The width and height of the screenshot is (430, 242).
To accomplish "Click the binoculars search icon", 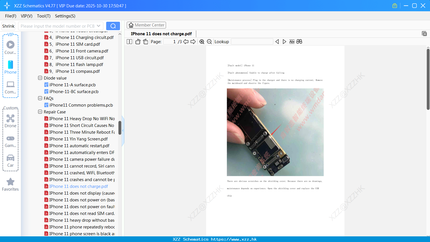I will (x=299, y=41).
